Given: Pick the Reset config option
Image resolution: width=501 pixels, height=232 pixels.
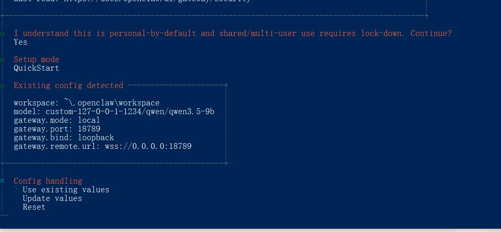Looking at the screenshot, I should pos(34,207).
